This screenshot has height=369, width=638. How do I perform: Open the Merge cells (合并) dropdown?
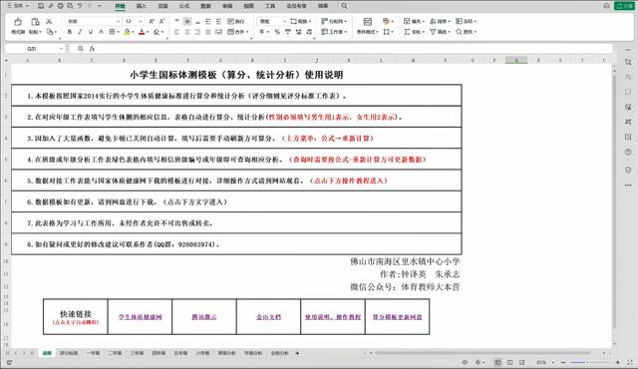coord(238,32)
